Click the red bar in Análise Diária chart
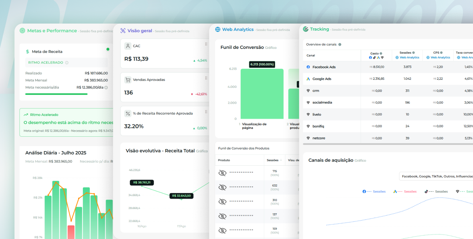The height and width of the screenshot is (239, 473). click(71, 232)
